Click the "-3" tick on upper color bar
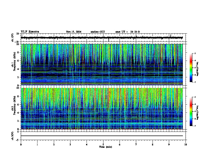 point(195,53)
